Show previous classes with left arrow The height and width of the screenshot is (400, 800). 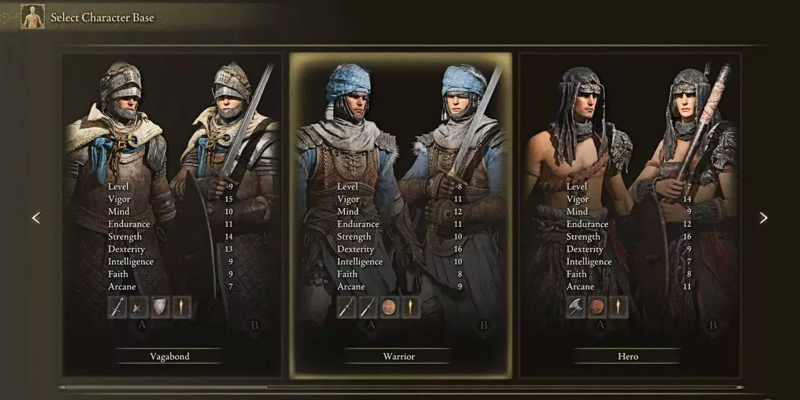coord(36,217)
